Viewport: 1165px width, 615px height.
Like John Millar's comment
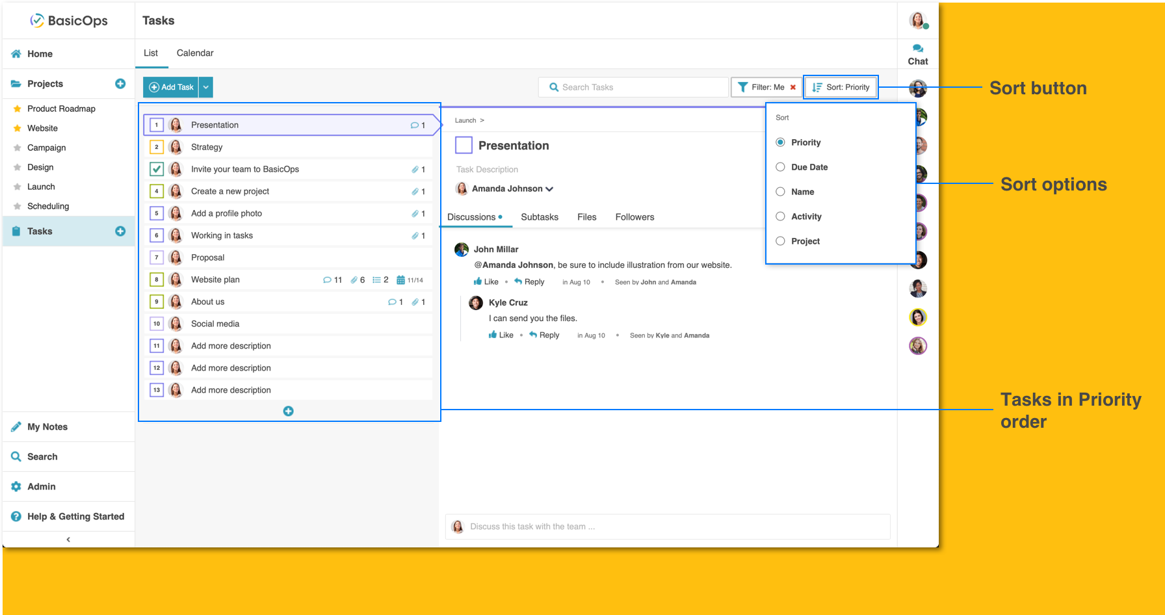pos(486,281)
